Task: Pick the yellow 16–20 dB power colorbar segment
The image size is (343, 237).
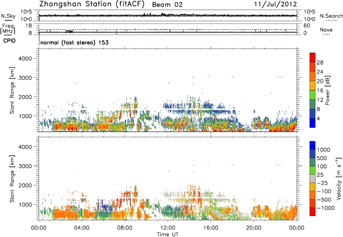Action: pyautogui.click(x=313, y=86)
